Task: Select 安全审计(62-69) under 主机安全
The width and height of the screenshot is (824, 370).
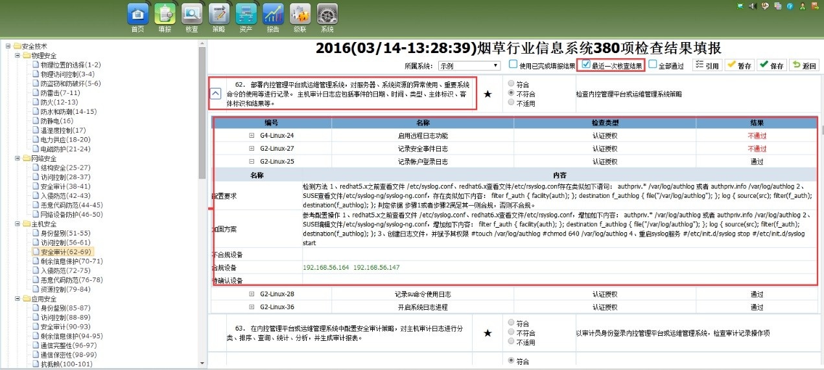Action: 65,252
